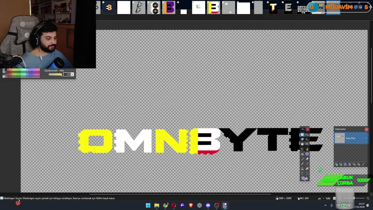The image size is (373, 210).
Task: Click the canvas horizontal scrollbar
Action: pos(180,194)
